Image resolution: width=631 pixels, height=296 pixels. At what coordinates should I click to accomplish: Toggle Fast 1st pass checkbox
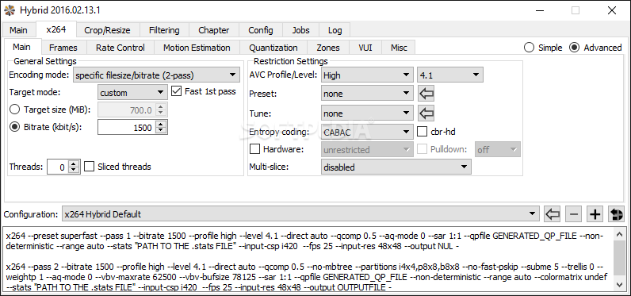(176, 91)
